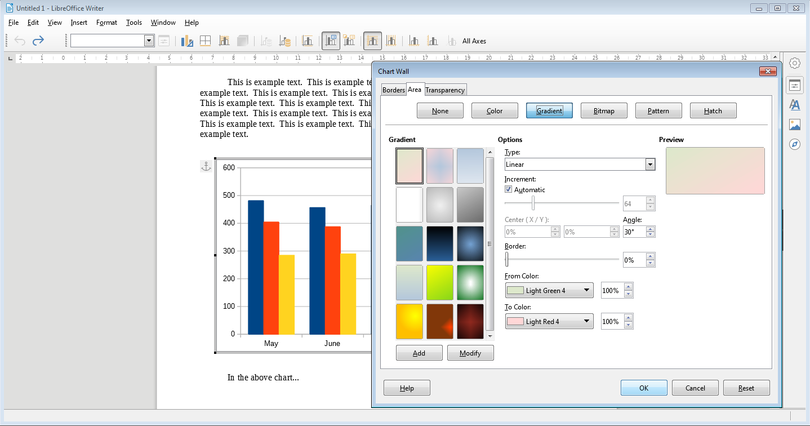This screenshot has width=810, height=426.
Task: Open the sidebar Gallery icon
Action: point(795,125)
